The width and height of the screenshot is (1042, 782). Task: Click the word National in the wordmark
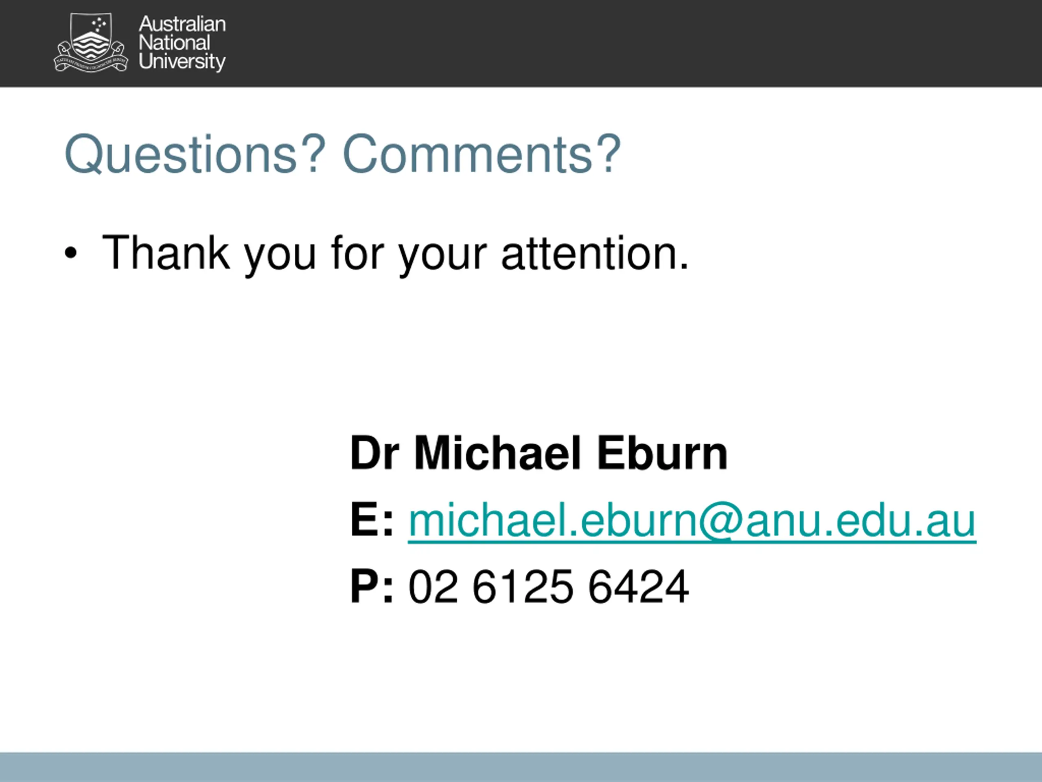(174, 43)
